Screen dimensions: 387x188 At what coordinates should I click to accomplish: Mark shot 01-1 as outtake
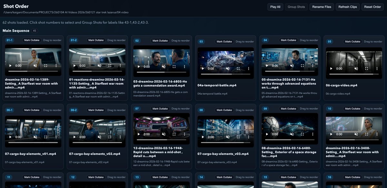click(32, 40)
